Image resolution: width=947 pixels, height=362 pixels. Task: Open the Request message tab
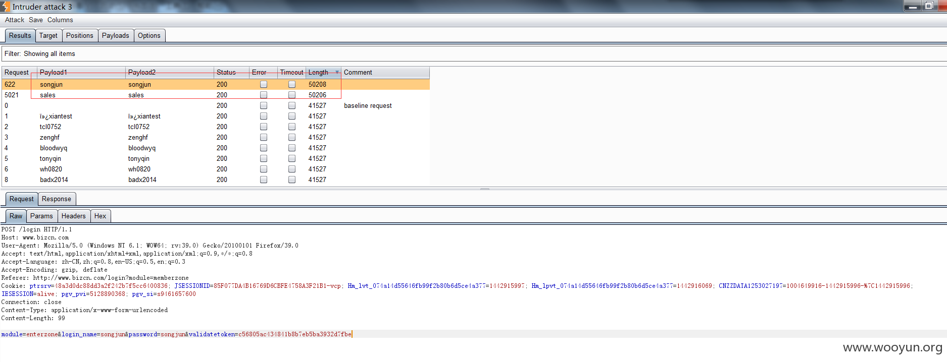point(22,199)
